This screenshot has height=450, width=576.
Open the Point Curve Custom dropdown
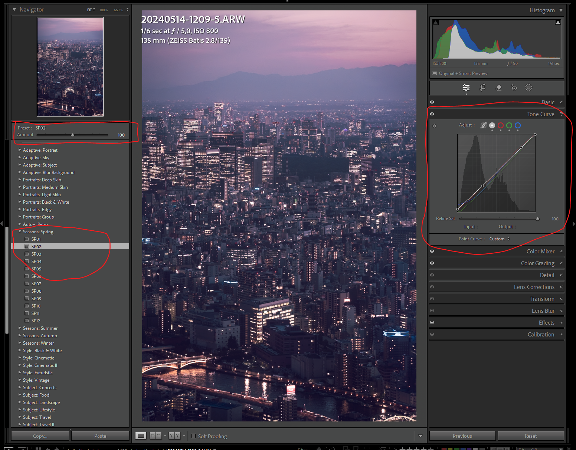[x=499, y=239]
